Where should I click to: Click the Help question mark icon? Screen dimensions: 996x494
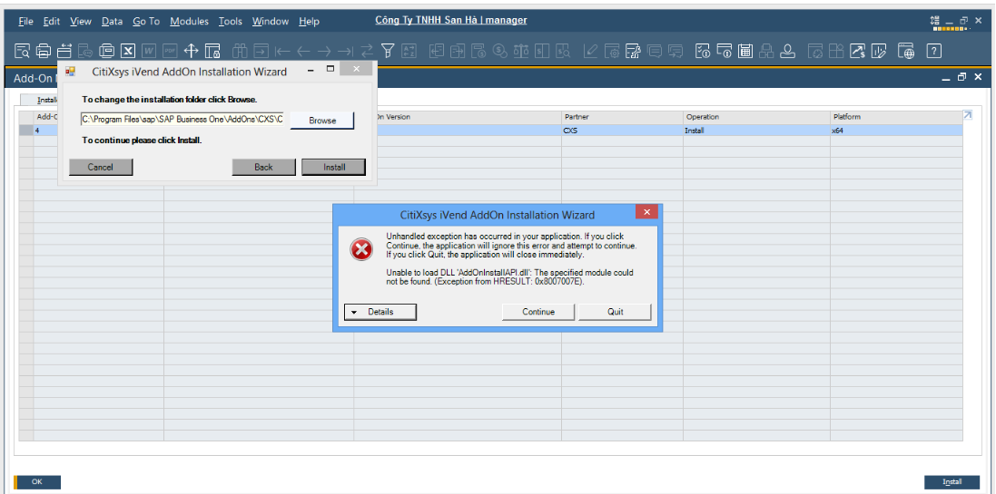pyautogui.click(x=933, y=51)
